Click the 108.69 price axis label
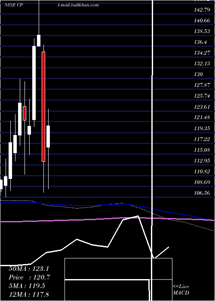 202,182
